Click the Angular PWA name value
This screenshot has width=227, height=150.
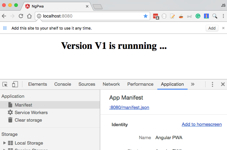[x=169, y=138]
